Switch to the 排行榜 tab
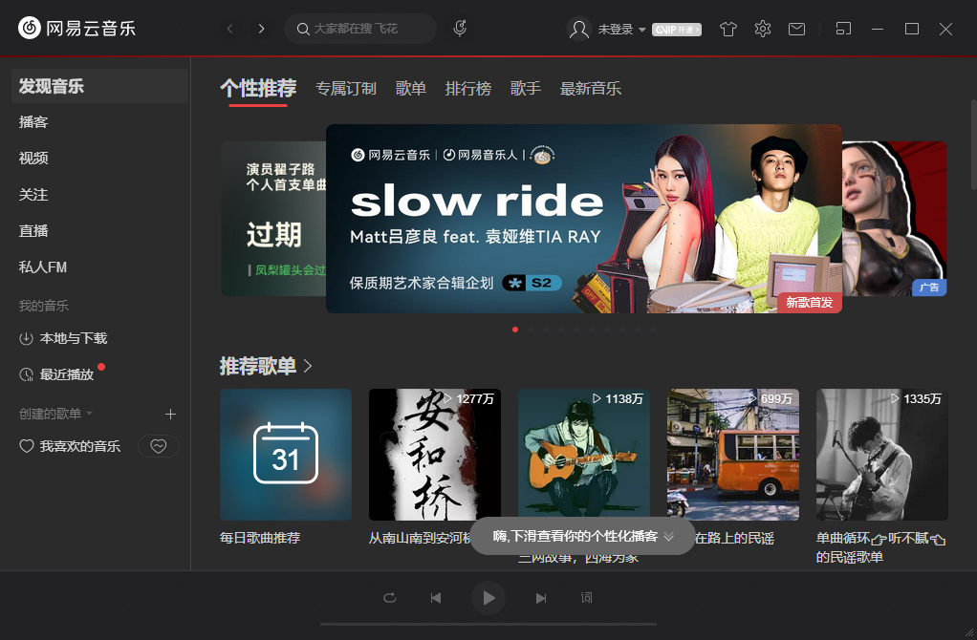Image resolution: width=977 pixels, height=640 pixels. tap(468, 88)
